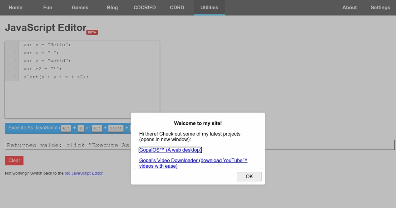Screen dimensions: 396x208
Task: Select CDCRIFD in the top bar
Action: (x=145, y=8)
